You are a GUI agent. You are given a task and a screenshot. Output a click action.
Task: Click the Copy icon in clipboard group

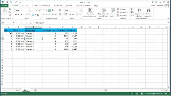(x=10, y=12)
